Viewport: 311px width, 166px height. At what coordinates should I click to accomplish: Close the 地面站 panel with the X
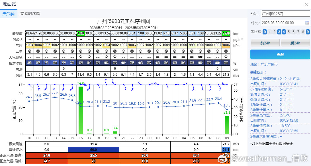[306, 4]
